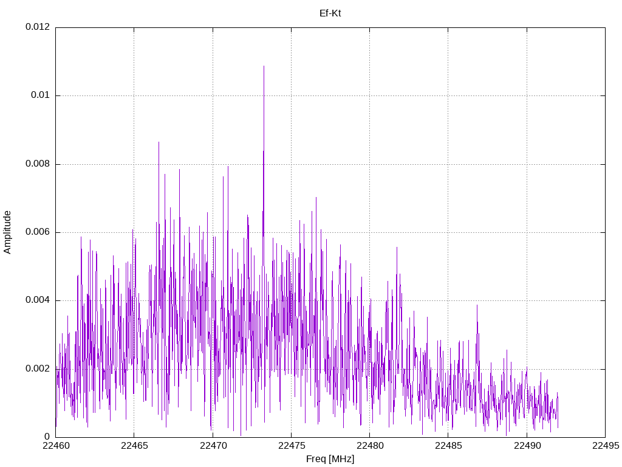This screenshot has width=622, height=467.
Task: Click the y-axis tick label '0'
Action: 47,437
